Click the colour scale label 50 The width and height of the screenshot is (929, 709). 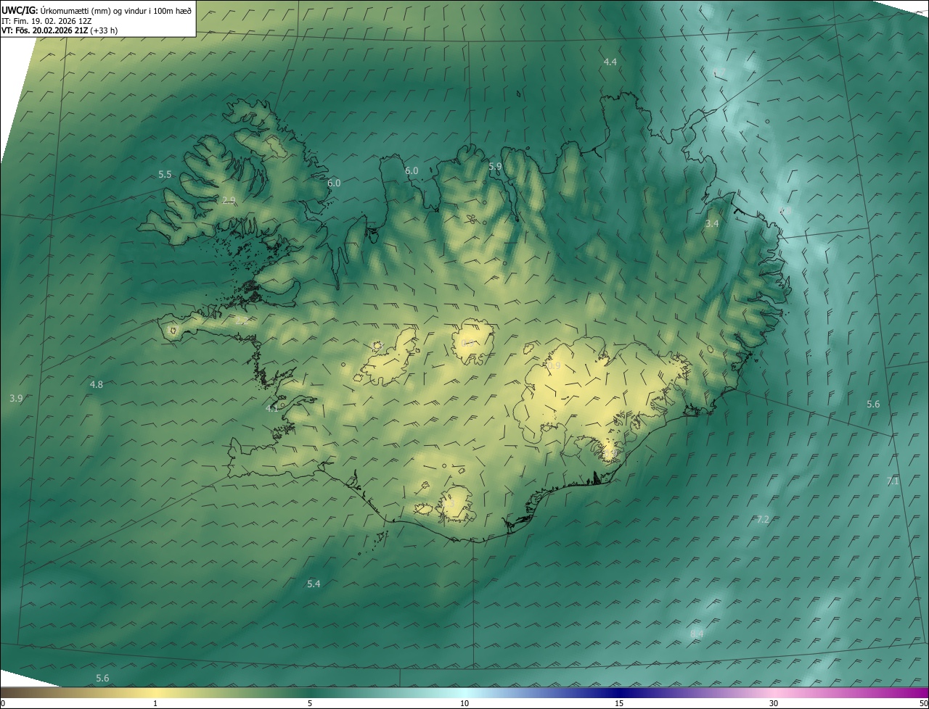tap(923, 703)
